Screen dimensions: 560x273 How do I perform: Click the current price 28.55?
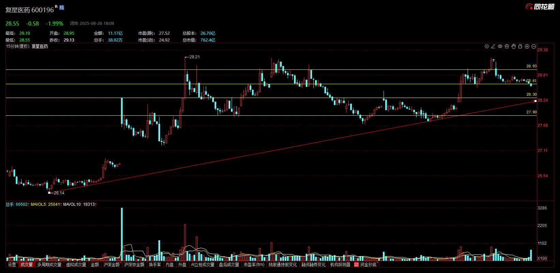pos(12,23)
